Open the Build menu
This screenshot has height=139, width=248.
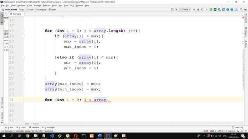[x=54, y=5]
